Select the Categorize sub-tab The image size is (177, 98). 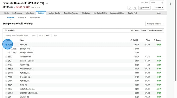(x=22, y=18)
